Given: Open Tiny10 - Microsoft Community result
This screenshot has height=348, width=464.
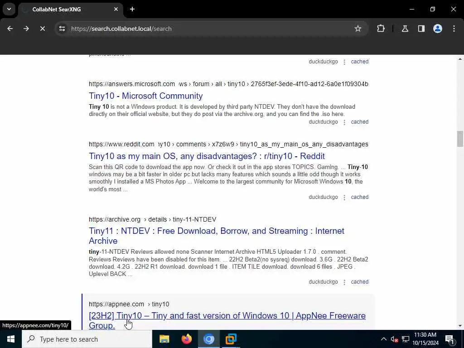Looking at the screenshot, I should 145,96.
